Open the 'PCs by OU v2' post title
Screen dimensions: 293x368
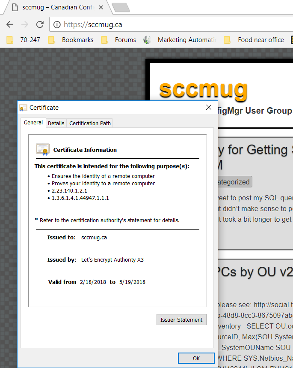255,272
